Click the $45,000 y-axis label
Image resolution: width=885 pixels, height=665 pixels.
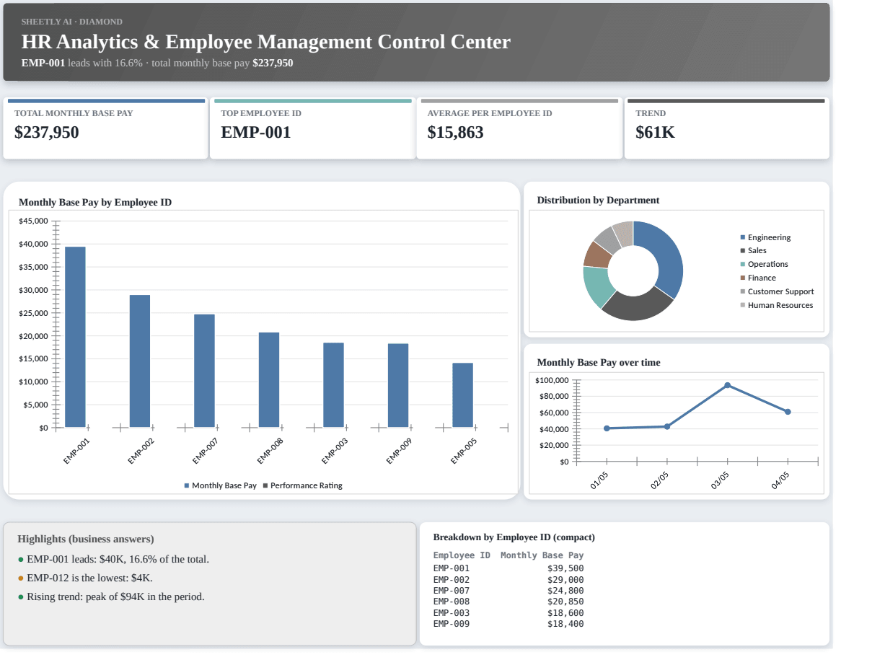[33, 221]
